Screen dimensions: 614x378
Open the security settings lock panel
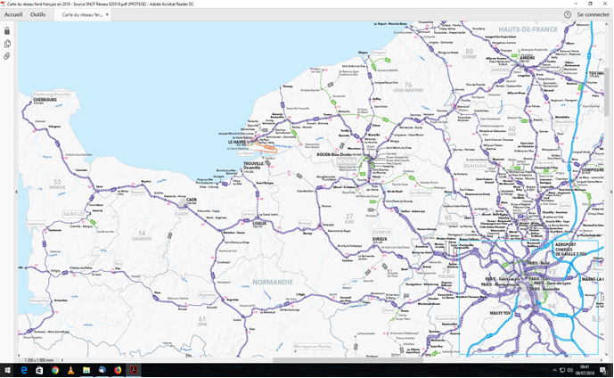[6, 30]
